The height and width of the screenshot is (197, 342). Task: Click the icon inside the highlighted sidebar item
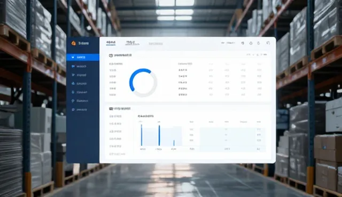tap(73, 57)
